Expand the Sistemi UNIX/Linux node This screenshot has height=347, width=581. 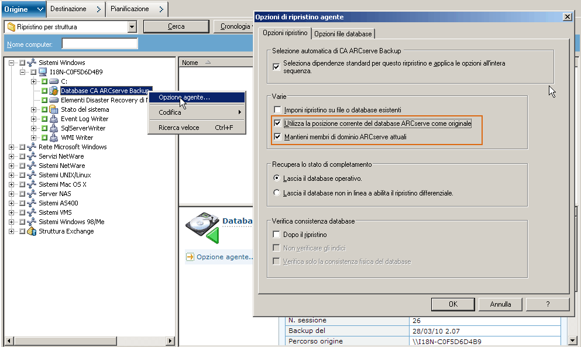[x=12, y=175]
